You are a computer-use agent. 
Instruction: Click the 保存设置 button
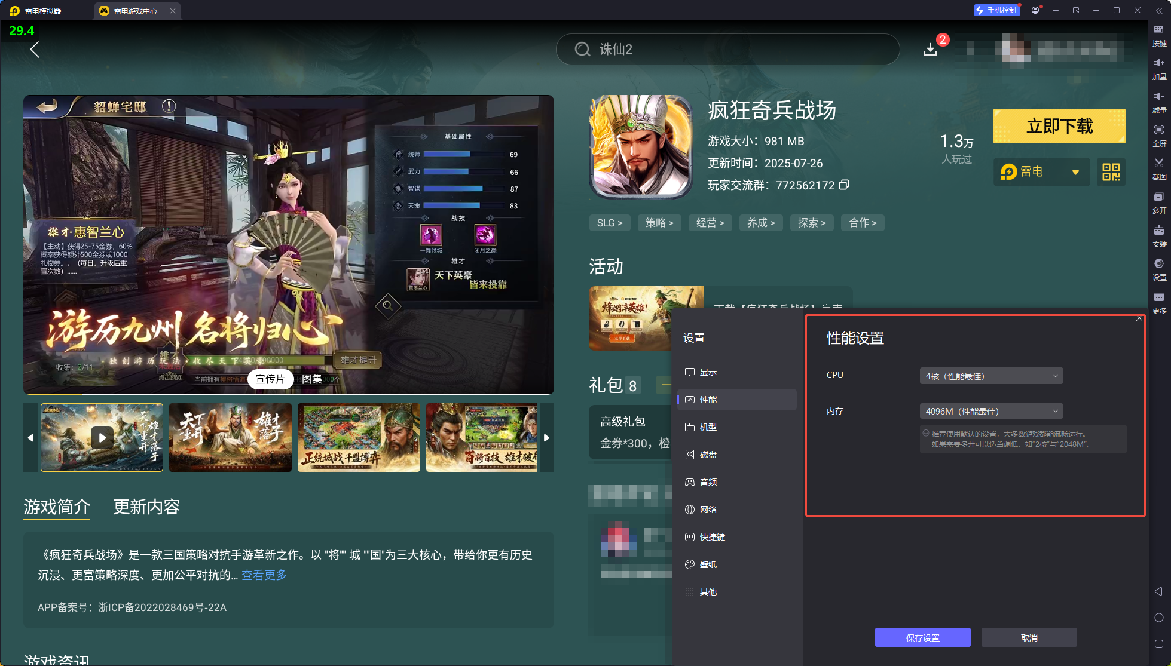[x=922, y=637]
